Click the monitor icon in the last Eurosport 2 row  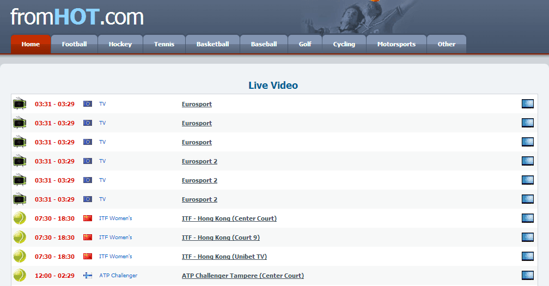527,199
